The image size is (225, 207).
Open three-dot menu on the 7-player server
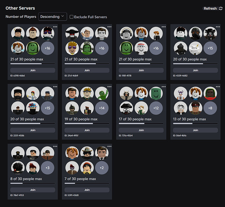pyautogui.click(x=109, y=146)
